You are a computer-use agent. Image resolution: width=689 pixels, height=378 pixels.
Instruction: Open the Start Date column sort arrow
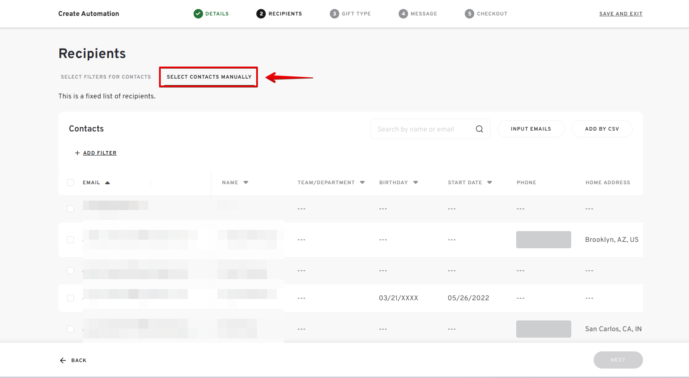490,183
